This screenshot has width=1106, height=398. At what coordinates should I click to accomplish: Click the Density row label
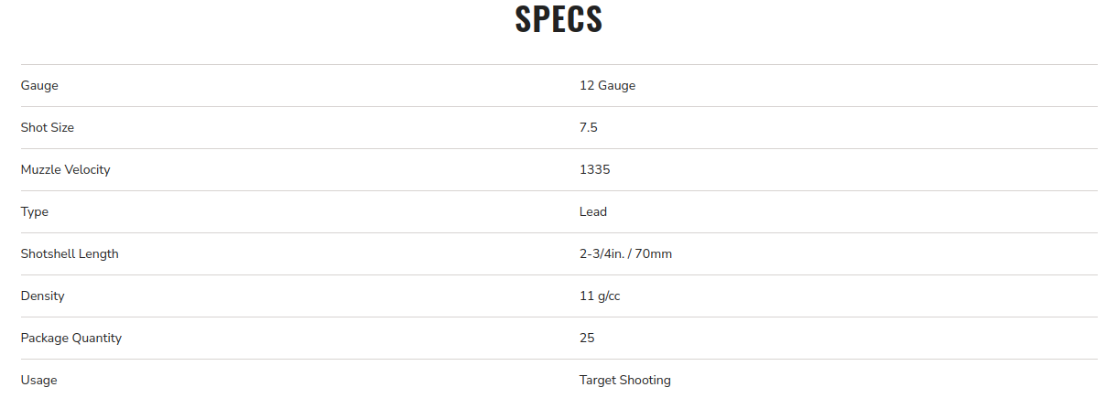click(43, 296)
